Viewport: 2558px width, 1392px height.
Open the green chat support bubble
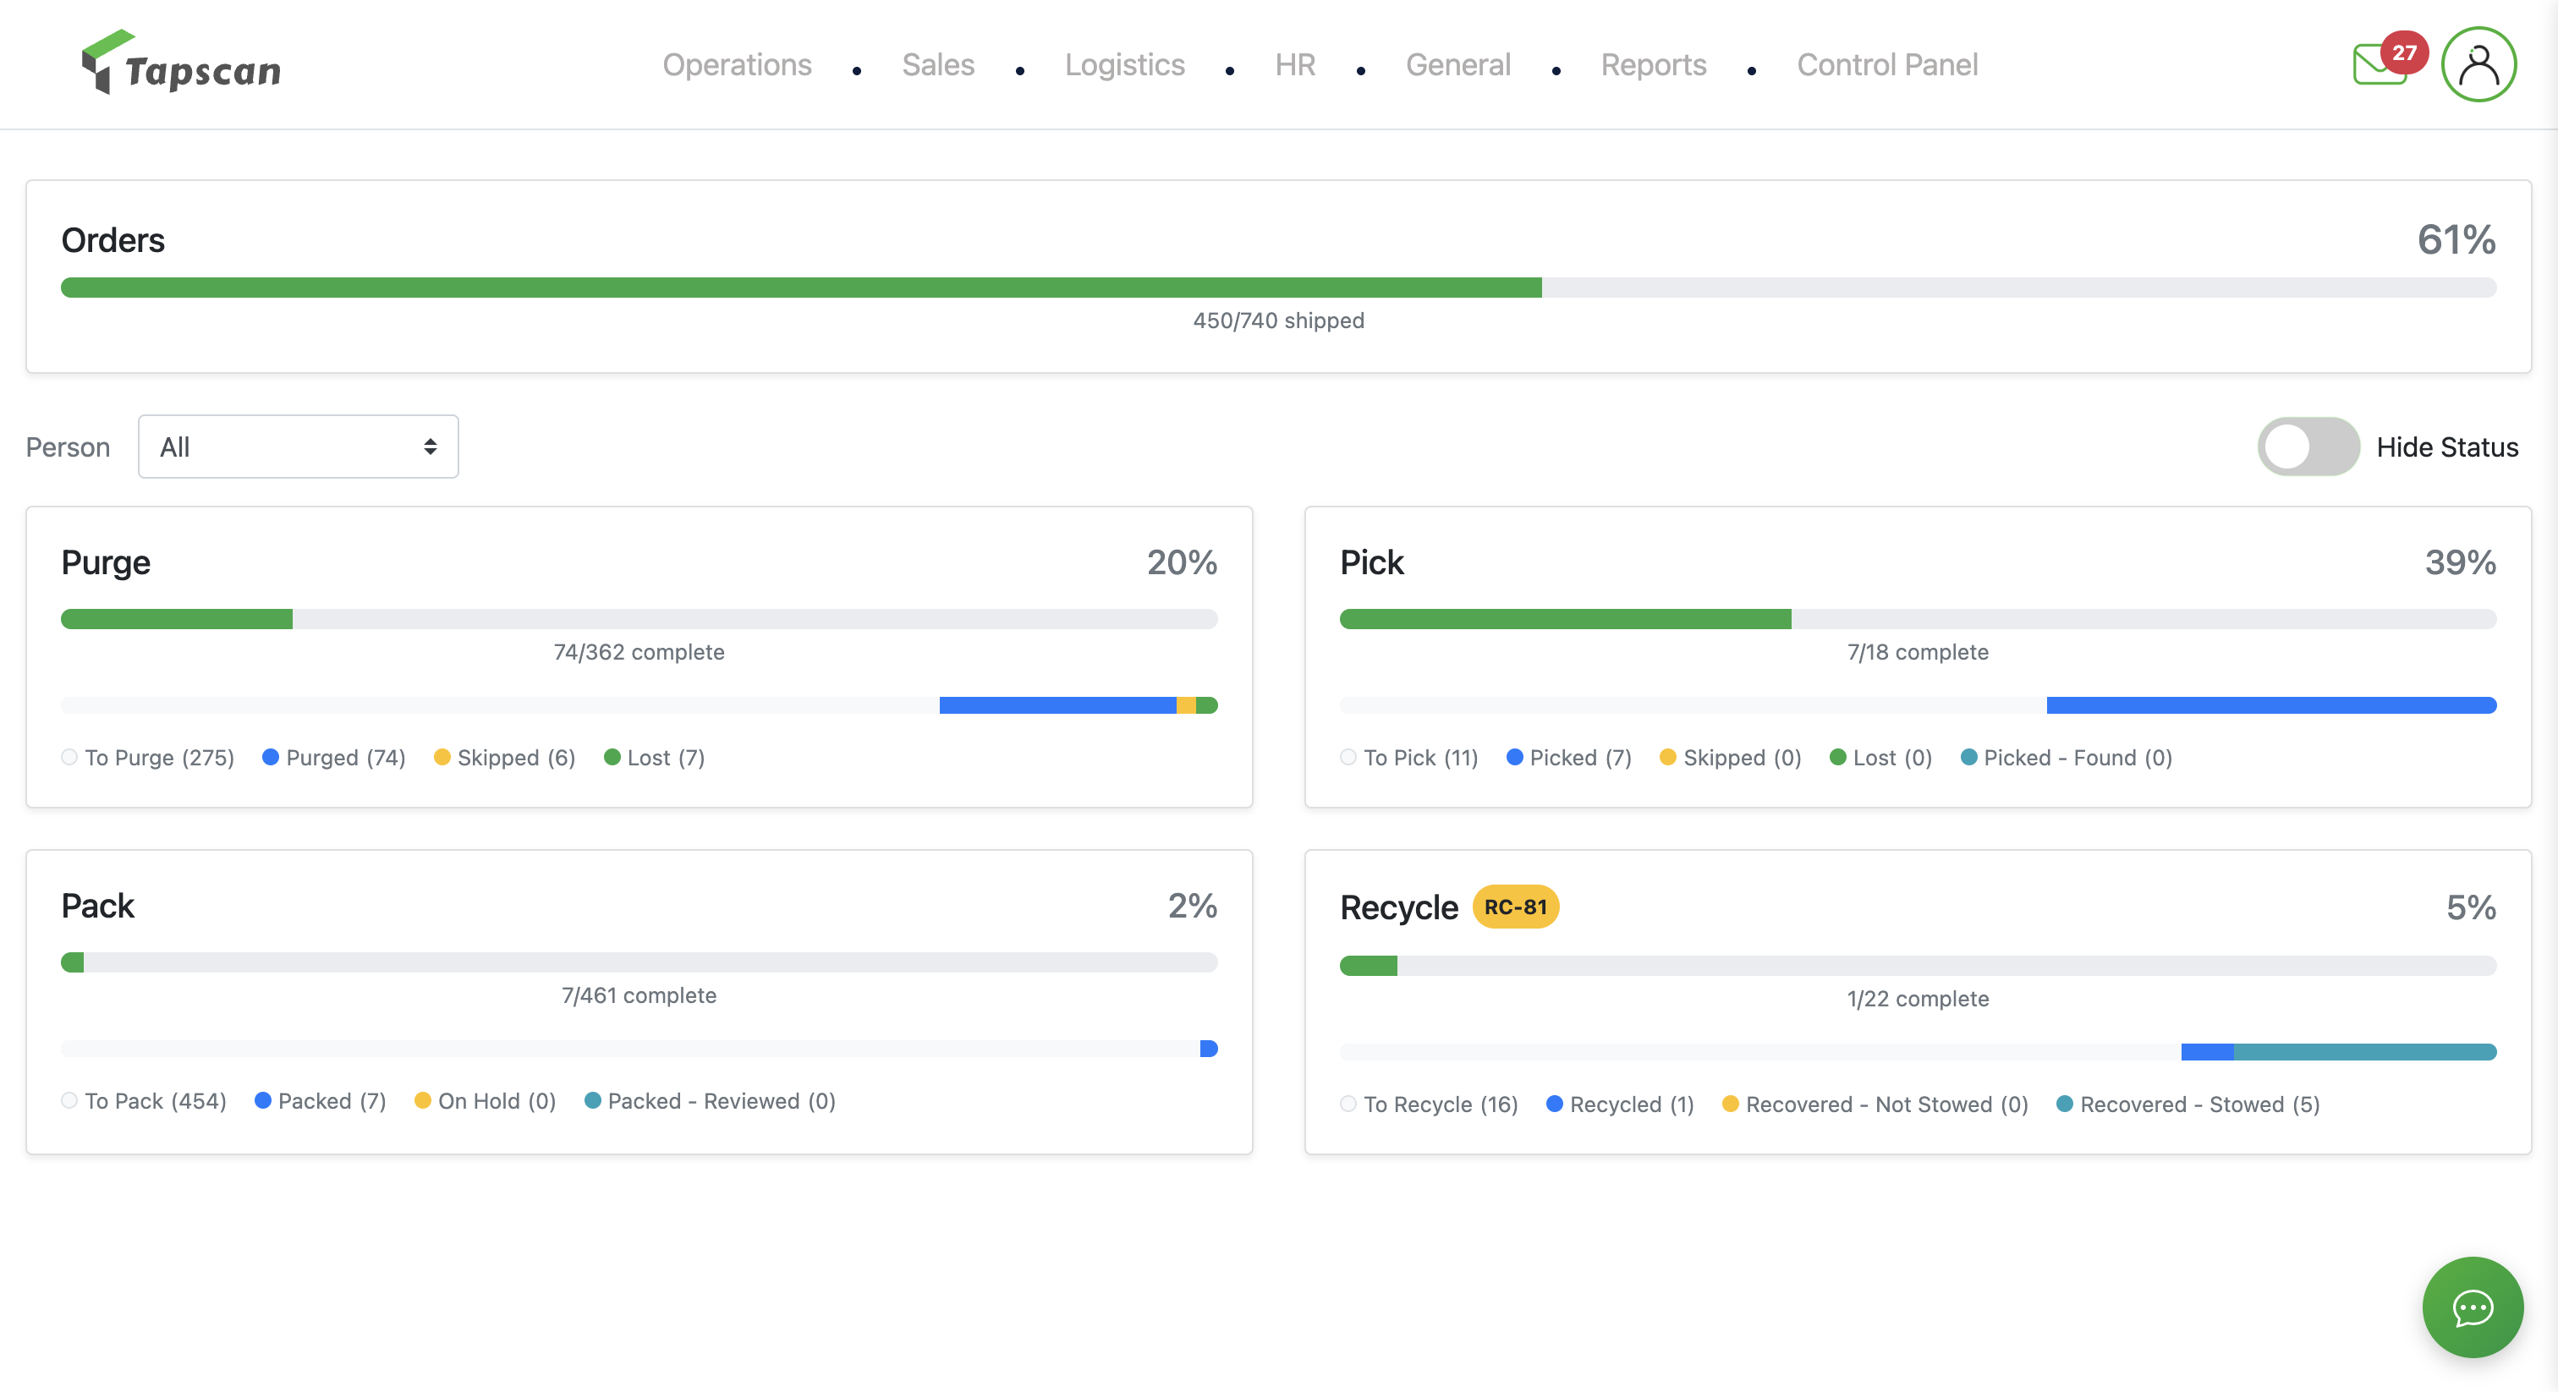[2472, 1307]
